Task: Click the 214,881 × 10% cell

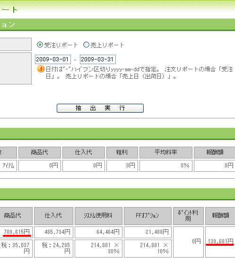Action: 148,249
